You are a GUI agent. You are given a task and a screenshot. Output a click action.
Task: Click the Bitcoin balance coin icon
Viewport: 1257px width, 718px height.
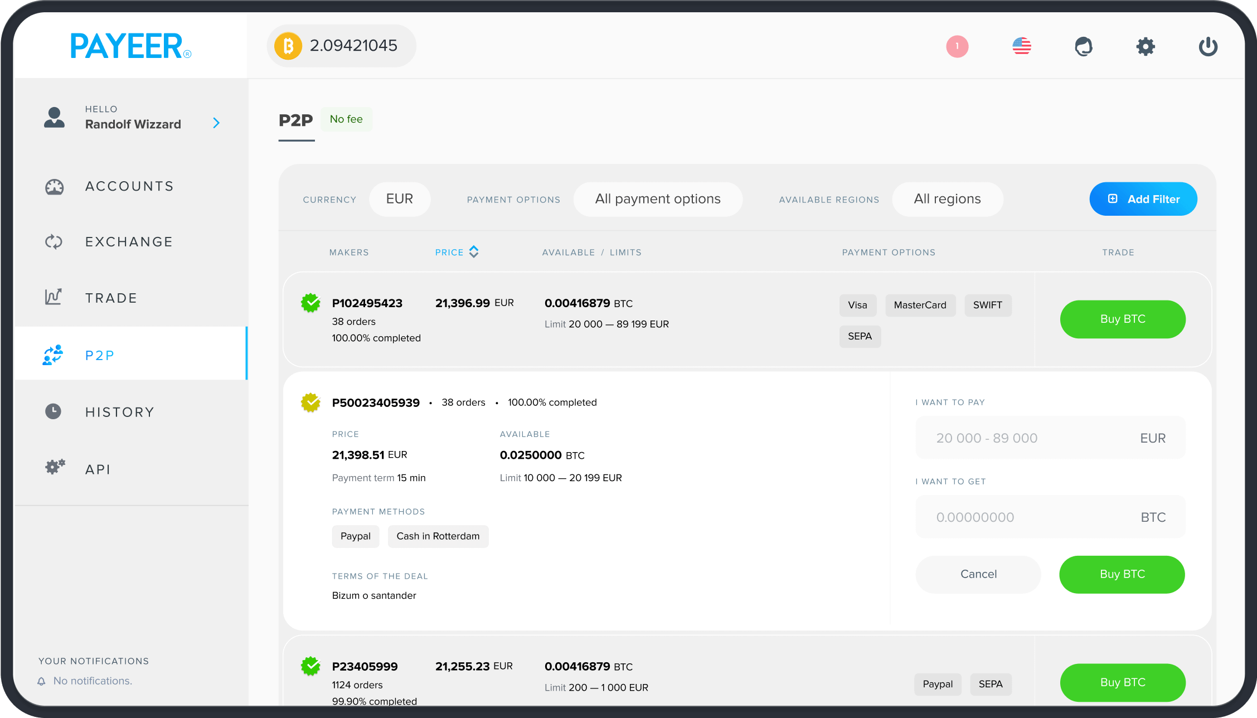coord(288,46)
